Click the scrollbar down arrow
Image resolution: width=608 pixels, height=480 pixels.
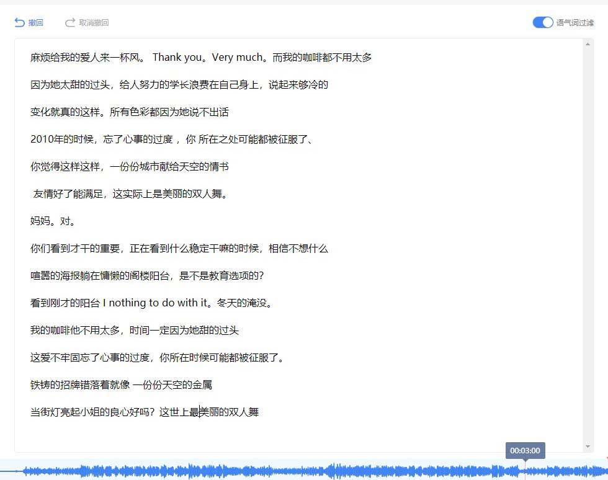tap(588, 447)
